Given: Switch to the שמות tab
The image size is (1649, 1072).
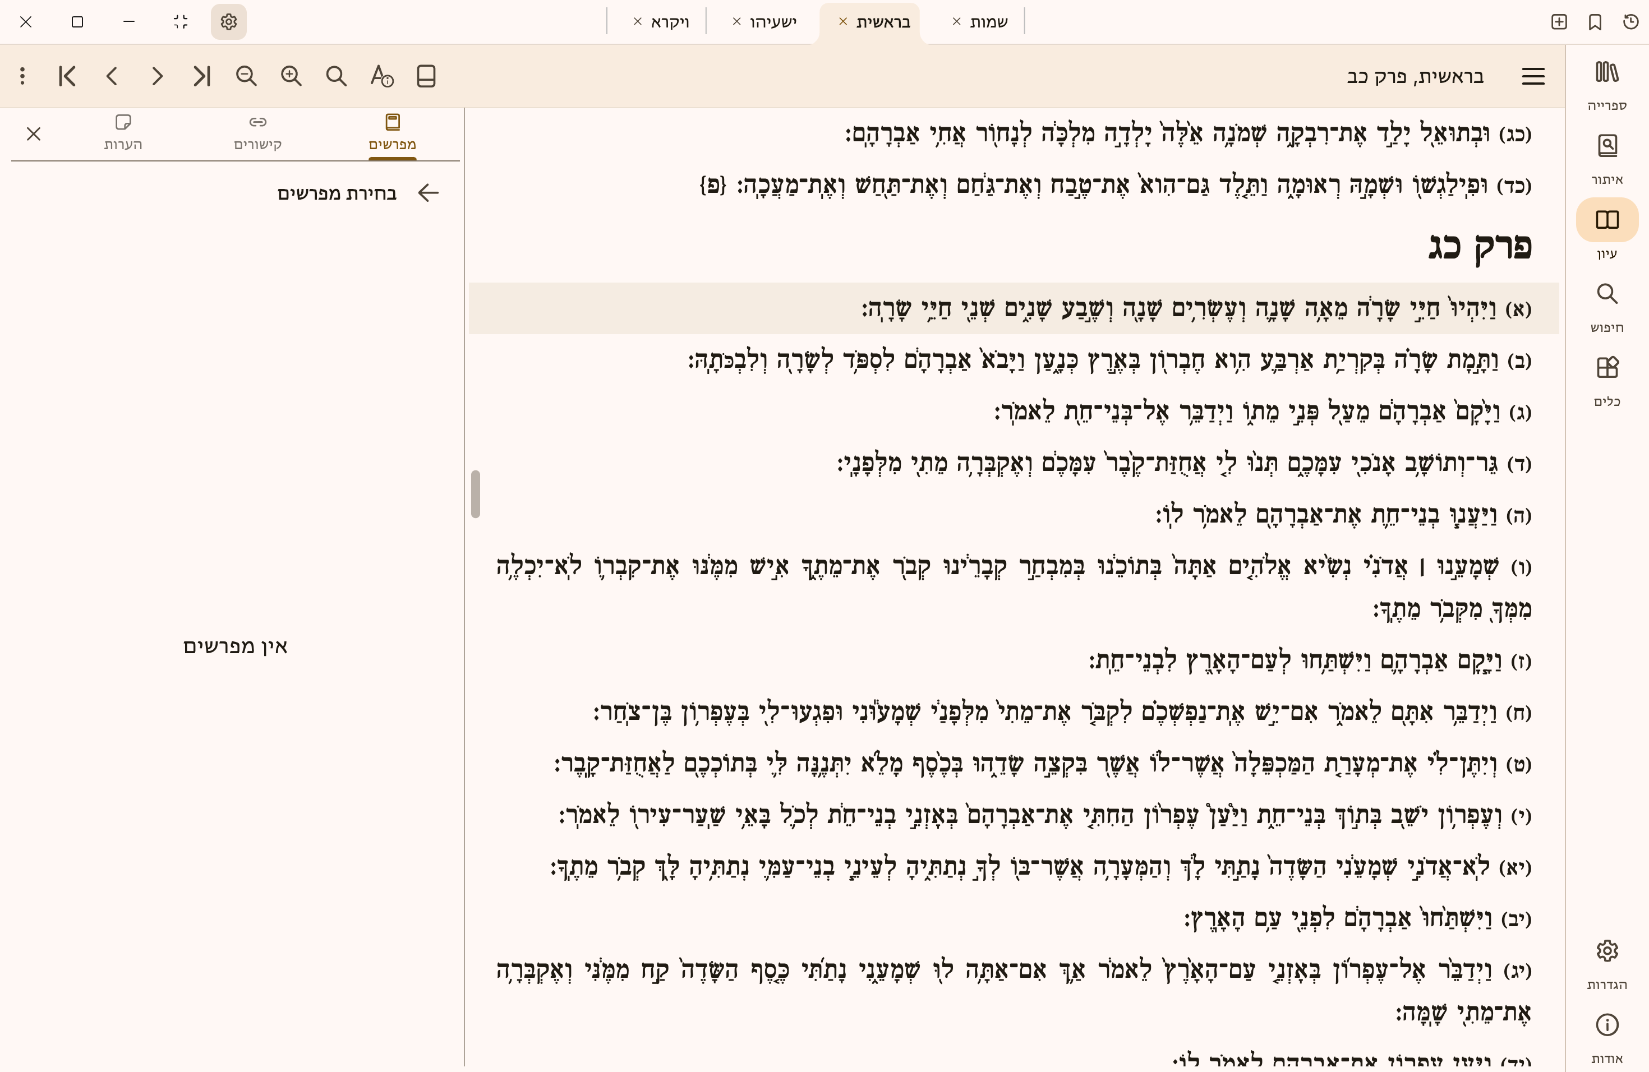Looking at the screenshot, I should coord(988,22).
